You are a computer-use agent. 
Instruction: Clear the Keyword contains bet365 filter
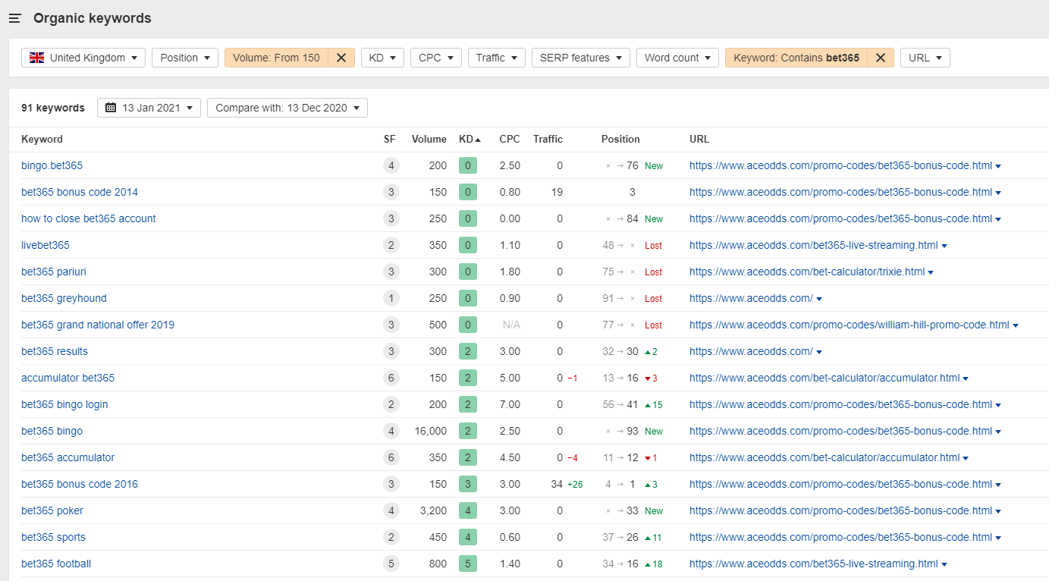[880, 58]
